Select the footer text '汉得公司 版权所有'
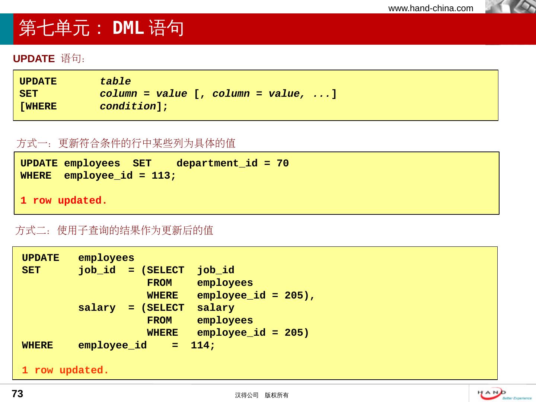536x402 pixels. point(262,395)
